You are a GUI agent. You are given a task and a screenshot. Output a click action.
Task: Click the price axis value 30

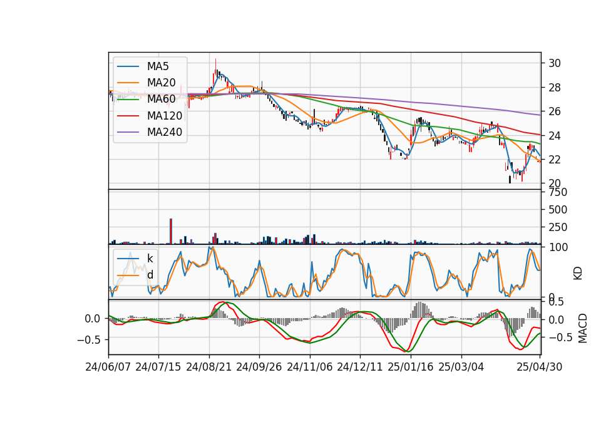[x=554, y=63]
